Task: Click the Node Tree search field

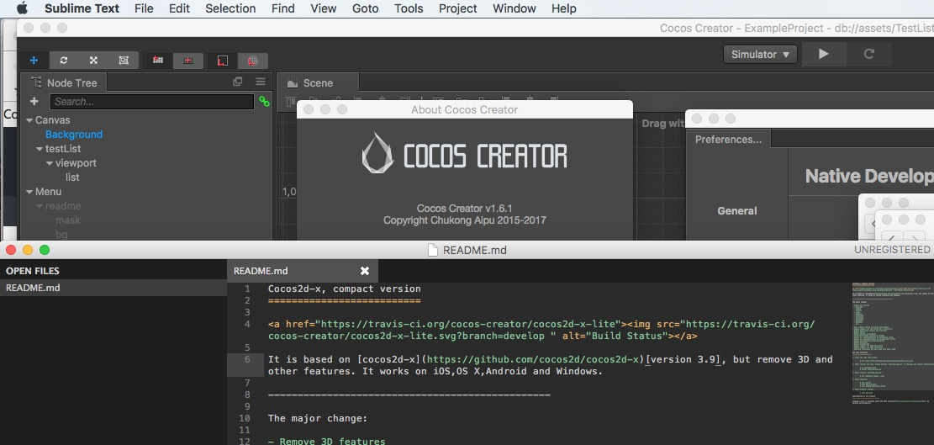Action: (x=152, y=102)
